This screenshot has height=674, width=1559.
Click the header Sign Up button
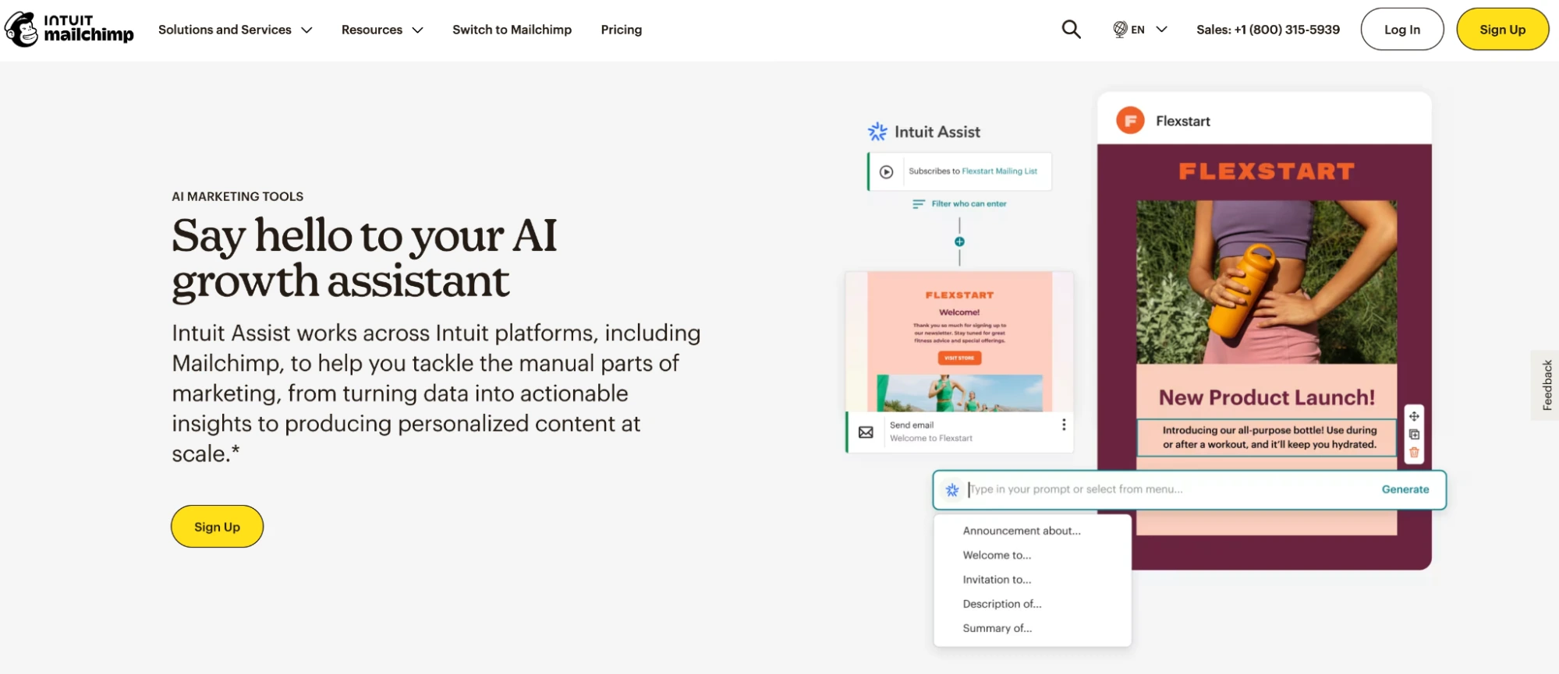coord(1502,30)
